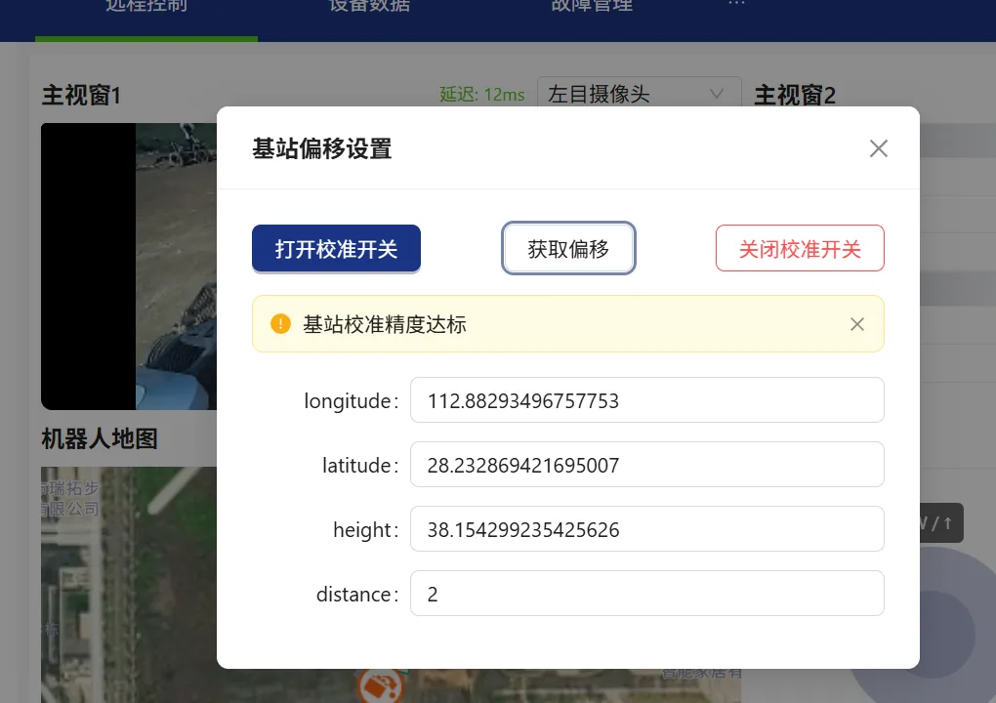Switch to the 设备数据 tab

(x=369, y=6)
